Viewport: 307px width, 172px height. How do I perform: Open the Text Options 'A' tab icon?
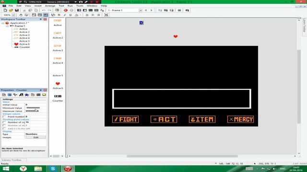click(21, 95)
